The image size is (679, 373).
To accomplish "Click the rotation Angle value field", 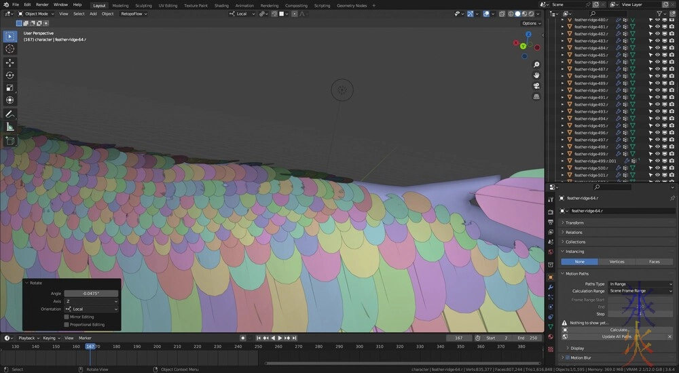I will 91,293.
